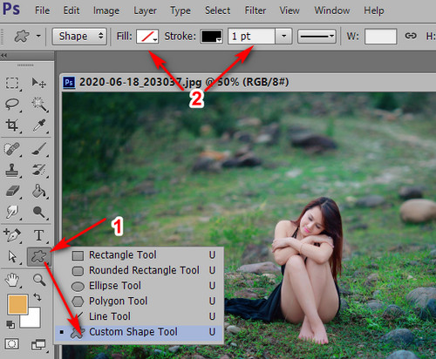
Task: Choose Ellipse Tool from flyout
Action: point(140,286)
